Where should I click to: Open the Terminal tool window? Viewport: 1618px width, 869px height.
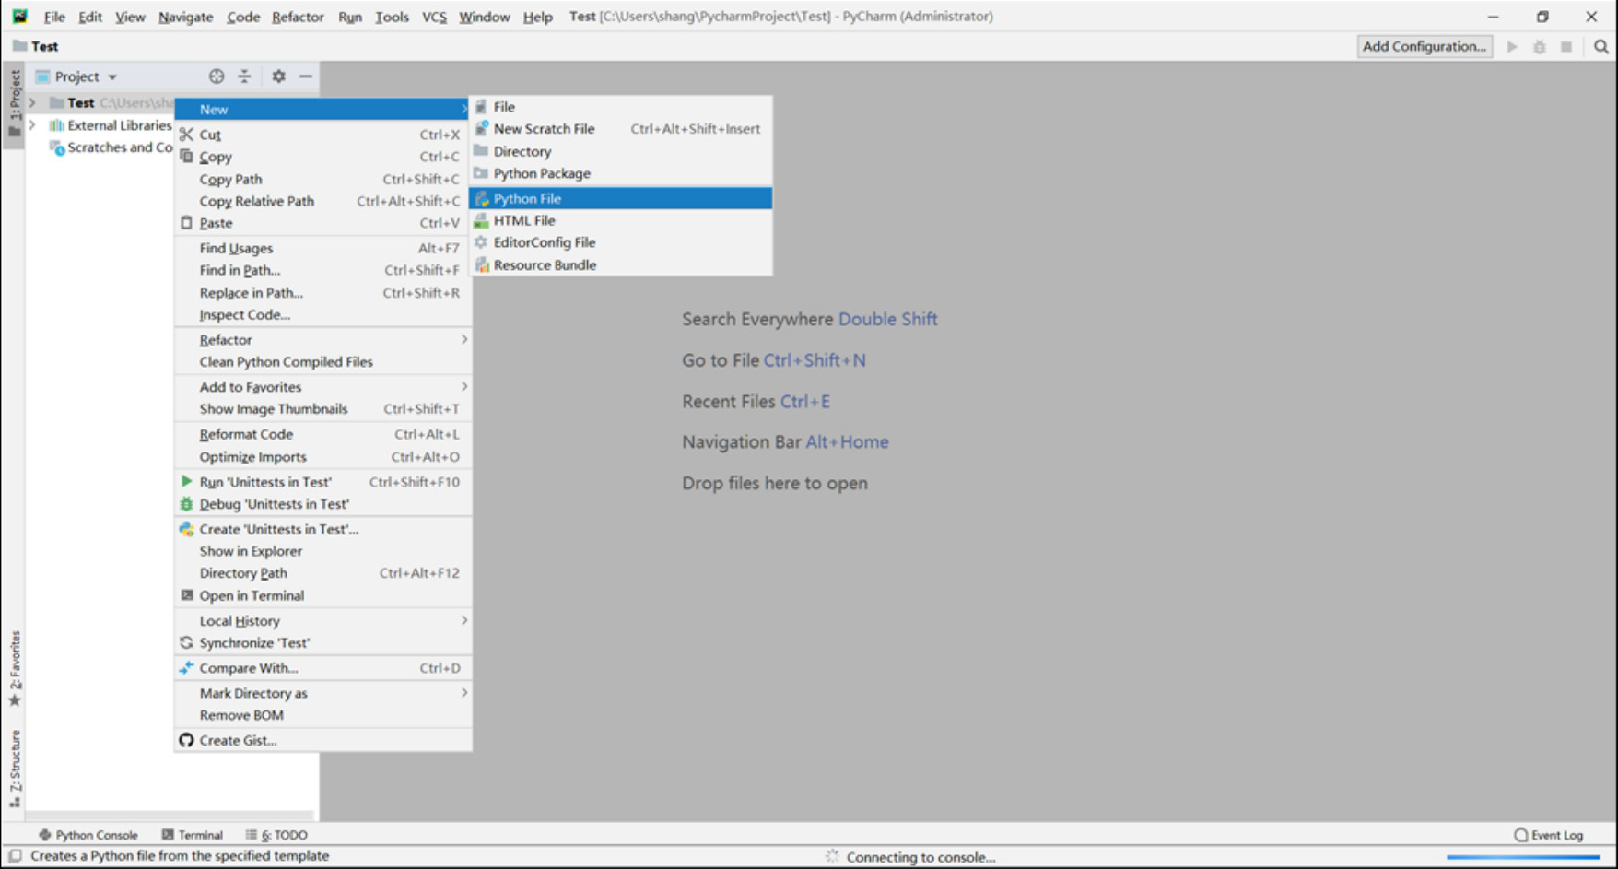pyautogui.click(x=193, y=835)
